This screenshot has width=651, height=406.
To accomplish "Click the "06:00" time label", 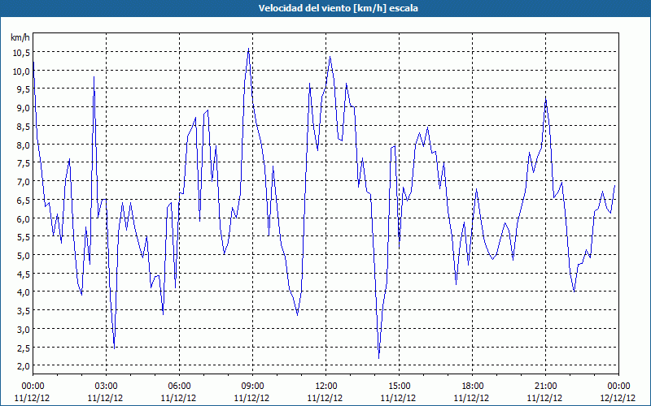I will tap(179, 387).
